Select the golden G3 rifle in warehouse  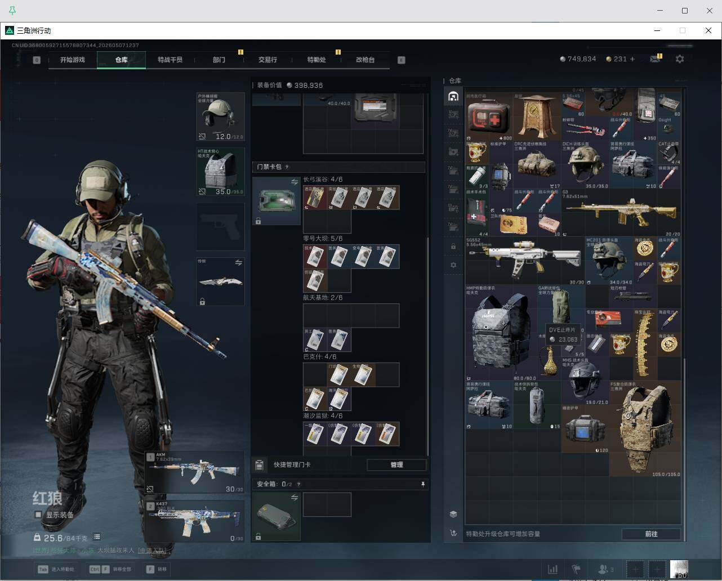point(621,212)
